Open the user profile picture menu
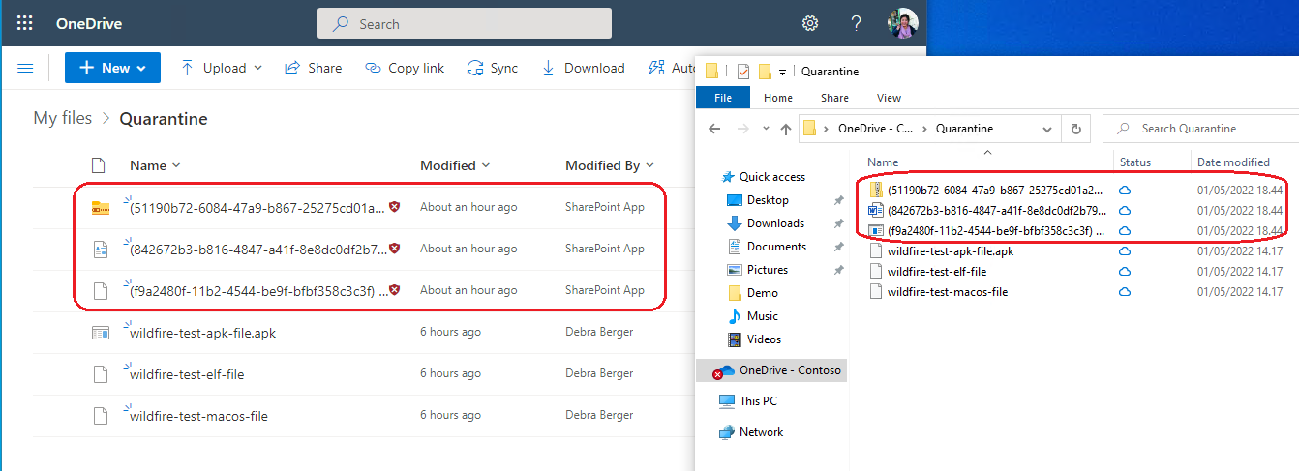The height and width of the screenshot is (471, 1299). (902, 23)
